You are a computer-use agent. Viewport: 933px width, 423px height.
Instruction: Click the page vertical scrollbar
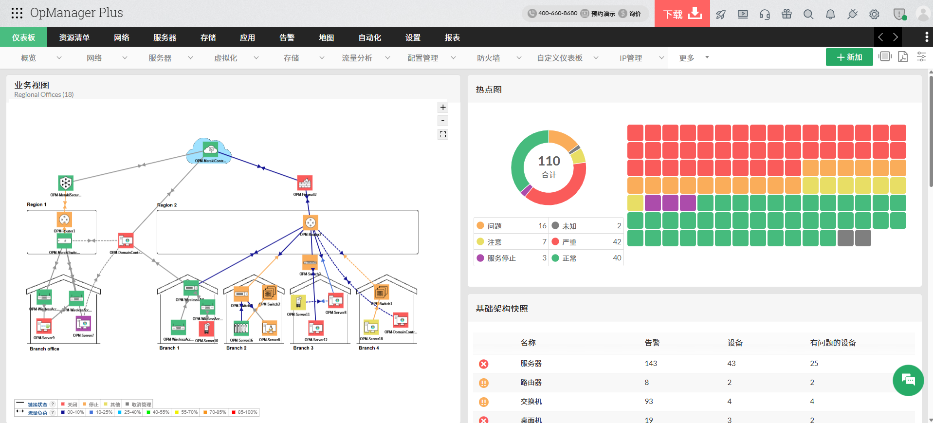coord(931,131)
